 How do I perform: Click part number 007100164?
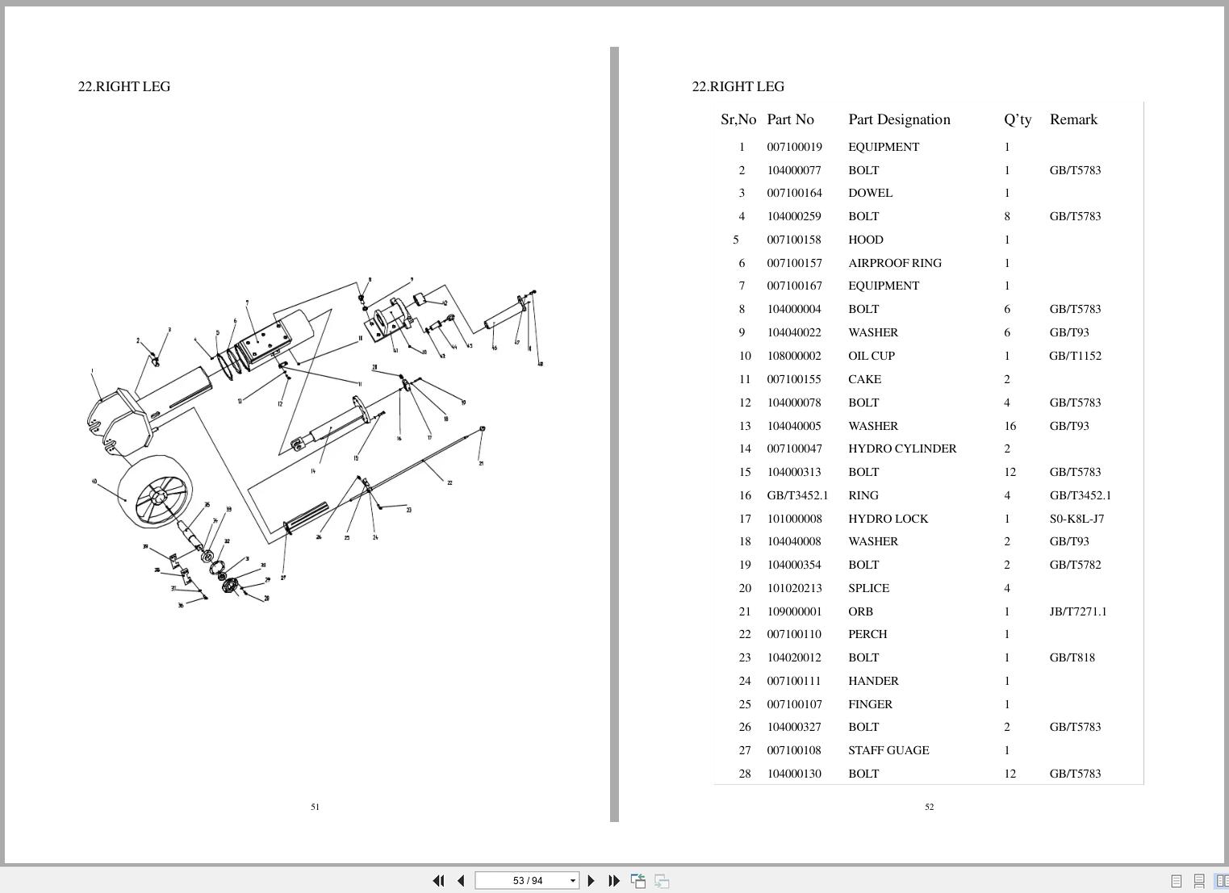pyautogui.click(x=794, y=193)
